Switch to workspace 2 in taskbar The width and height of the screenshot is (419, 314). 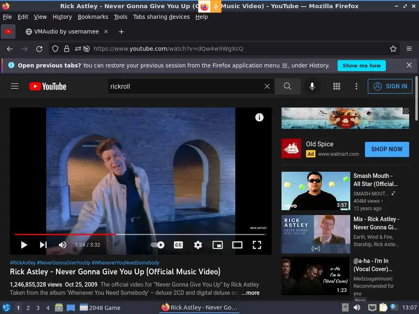28,308
